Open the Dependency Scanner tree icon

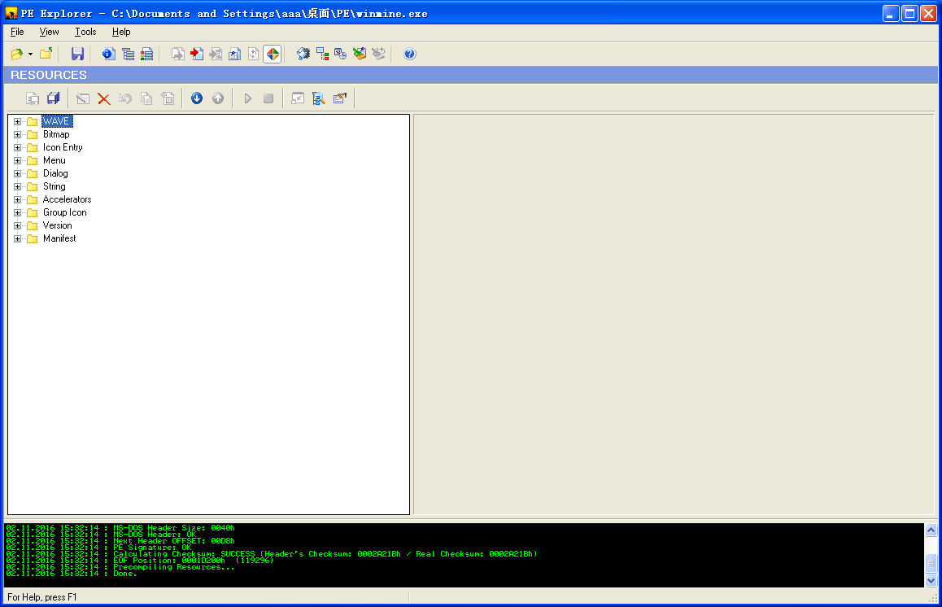pyautogui.click(x=323, y=54)
